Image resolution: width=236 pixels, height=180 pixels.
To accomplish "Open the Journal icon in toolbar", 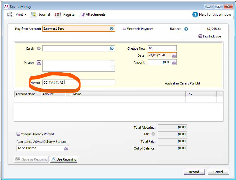I will pos(33,15).
